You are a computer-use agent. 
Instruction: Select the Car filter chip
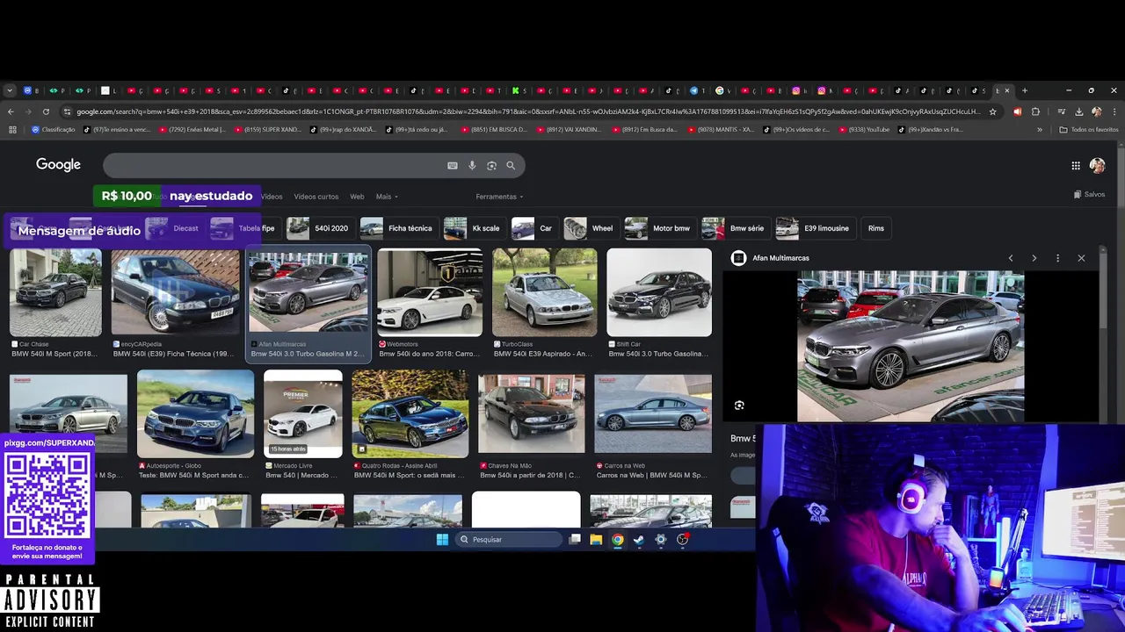click(533, 228)
